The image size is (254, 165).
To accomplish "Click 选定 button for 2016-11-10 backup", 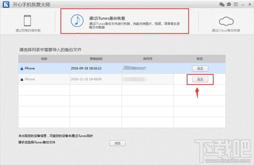I will [x=200, y=79].
